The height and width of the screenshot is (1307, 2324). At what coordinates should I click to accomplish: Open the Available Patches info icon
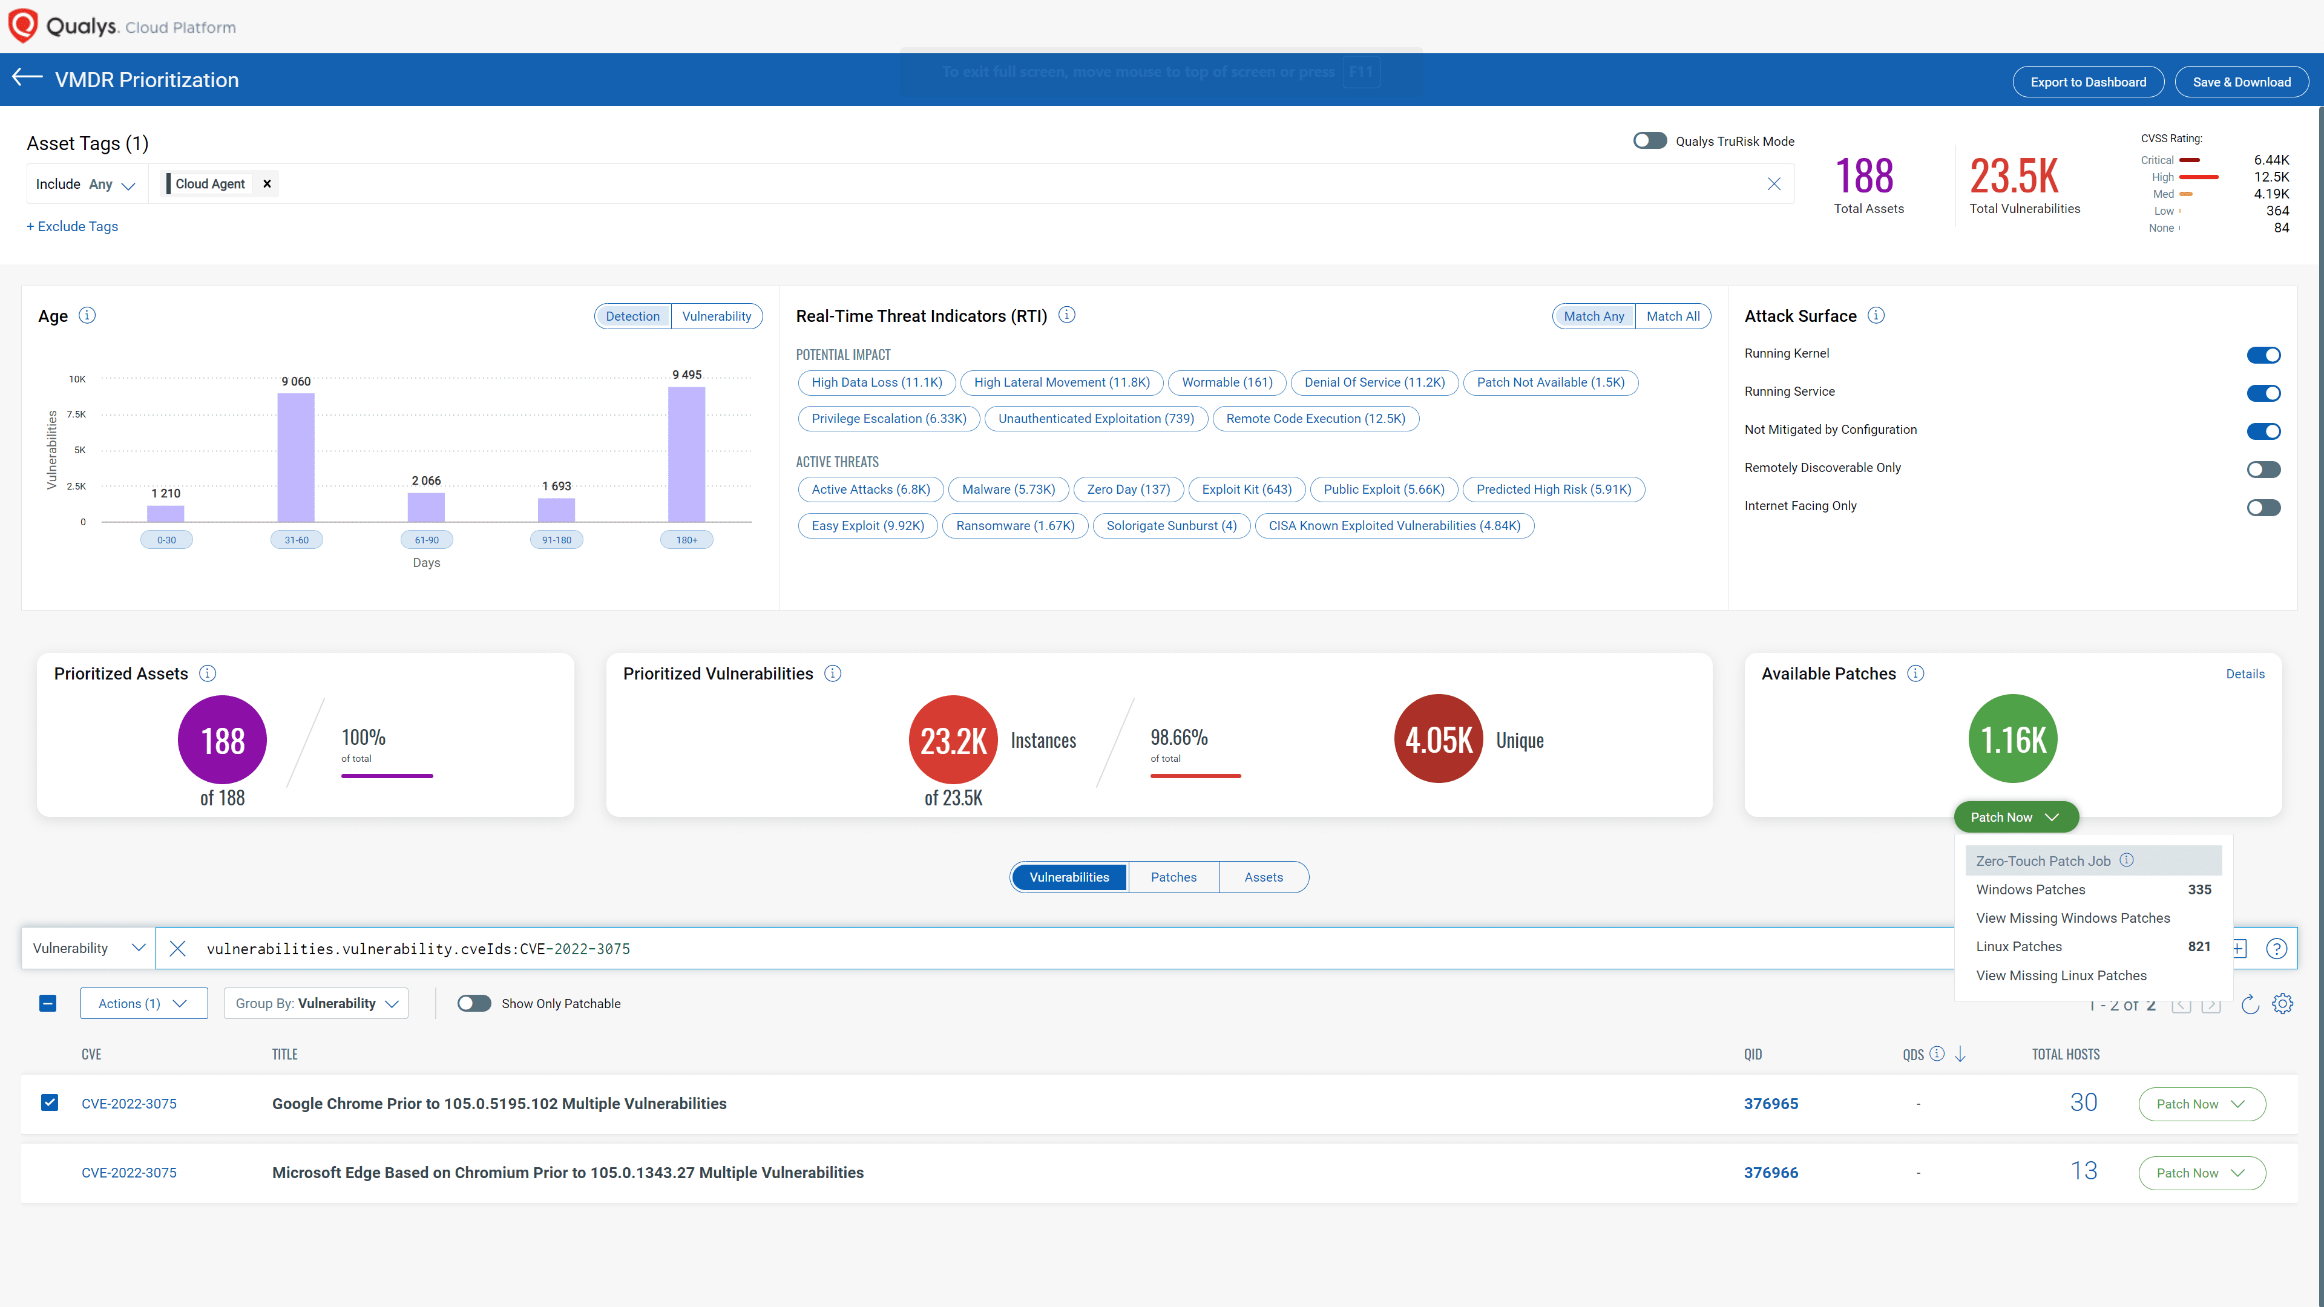tap(1915, 673)
